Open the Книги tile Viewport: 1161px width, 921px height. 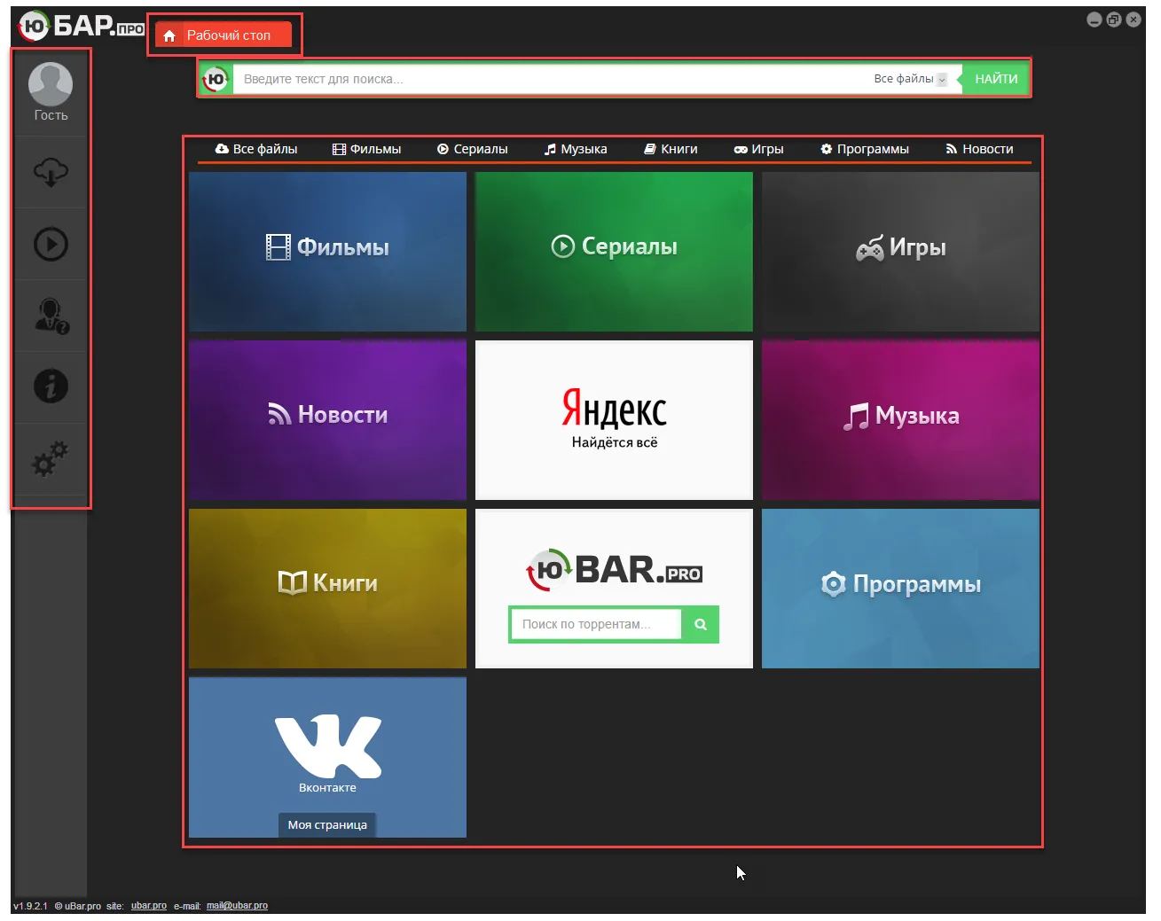click(327, 589)
